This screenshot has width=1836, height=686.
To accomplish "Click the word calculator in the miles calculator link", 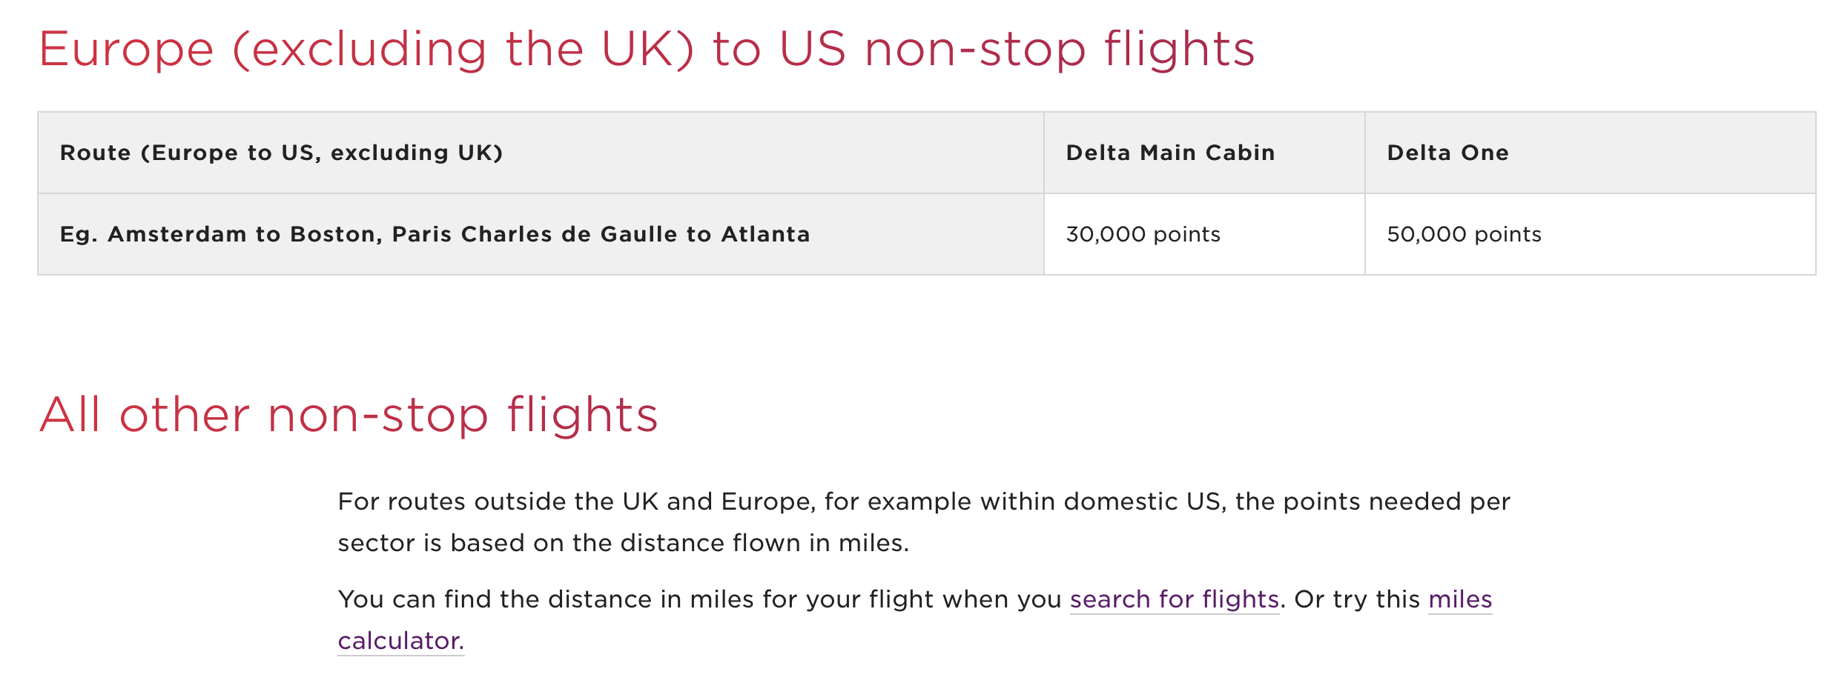I will (x=401, y=641).
